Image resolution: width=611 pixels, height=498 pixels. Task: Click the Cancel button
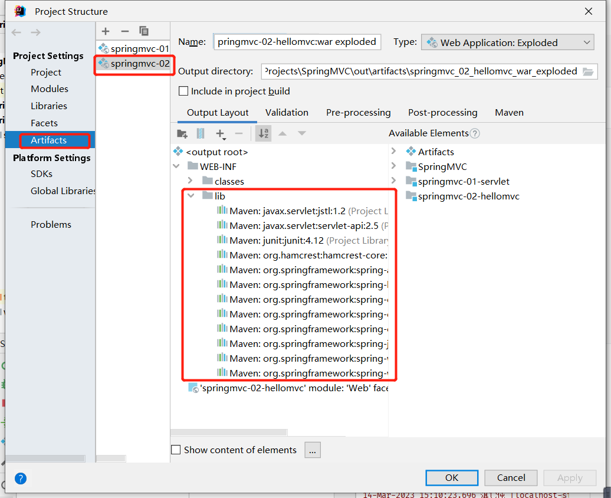coord(511,478)
